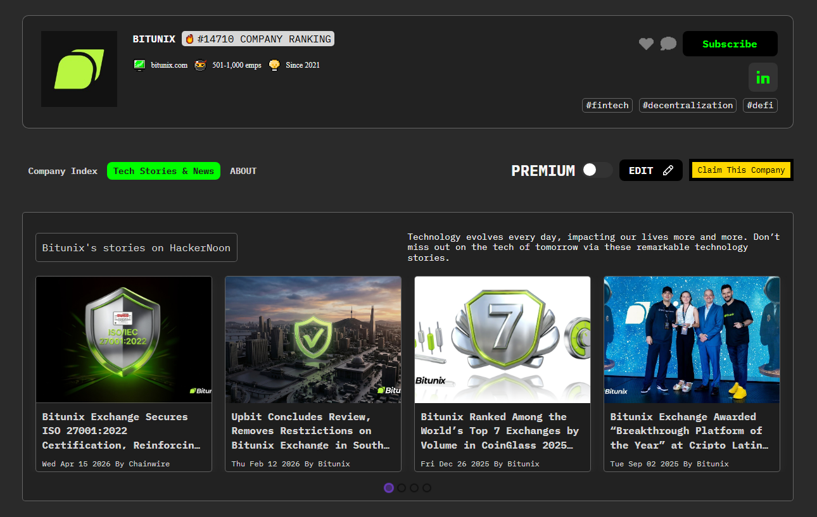
Task: Click 'Bitunix's stories on HackerNoon' heading box
Action: [136, 247]
